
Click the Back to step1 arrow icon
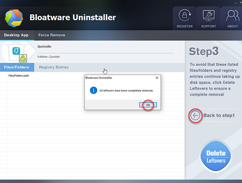tap(195, 115)
